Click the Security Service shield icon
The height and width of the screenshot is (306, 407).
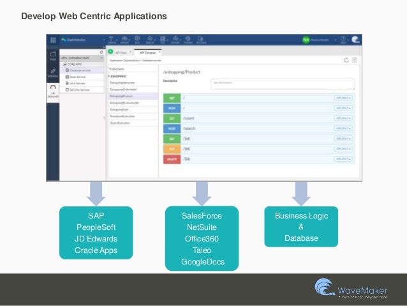tap(67, 89)
